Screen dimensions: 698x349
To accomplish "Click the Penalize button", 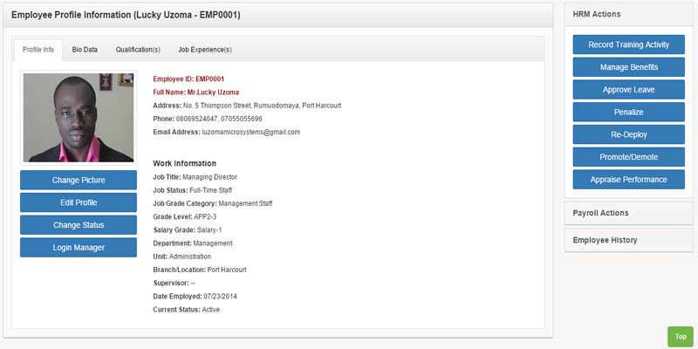I will [628, 113].
